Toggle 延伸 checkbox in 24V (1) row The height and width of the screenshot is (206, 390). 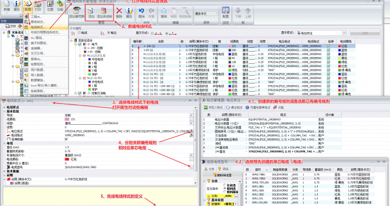click(x=328, y=46)
